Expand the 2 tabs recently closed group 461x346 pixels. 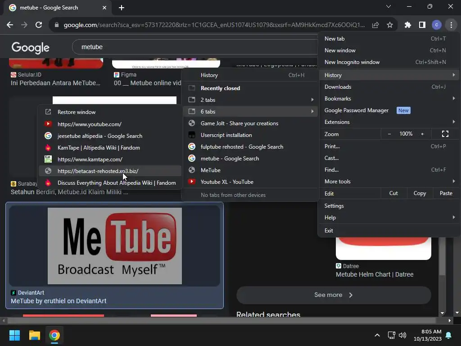click(x=250, y=100)
